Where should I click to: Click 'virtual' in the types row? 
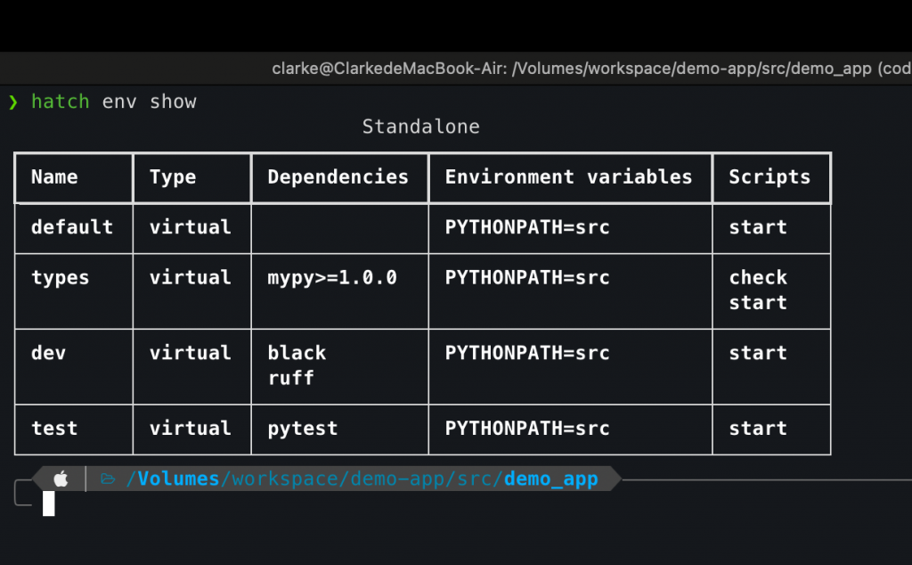coord(191,277)
